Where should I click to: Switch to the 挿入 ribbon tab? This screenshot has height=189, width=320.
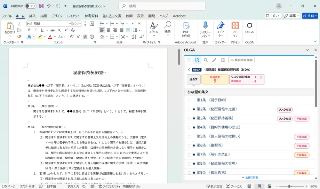32,16
